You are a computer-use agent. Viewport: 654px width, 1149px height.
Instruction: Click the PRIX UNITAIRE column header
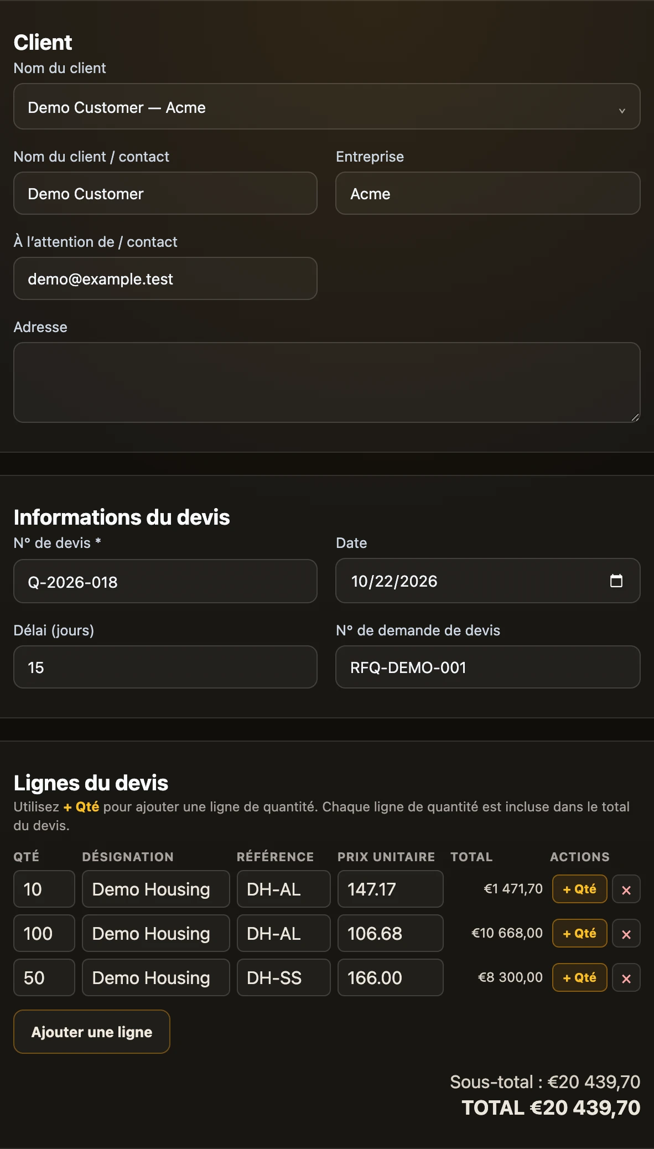click(386, 857)
